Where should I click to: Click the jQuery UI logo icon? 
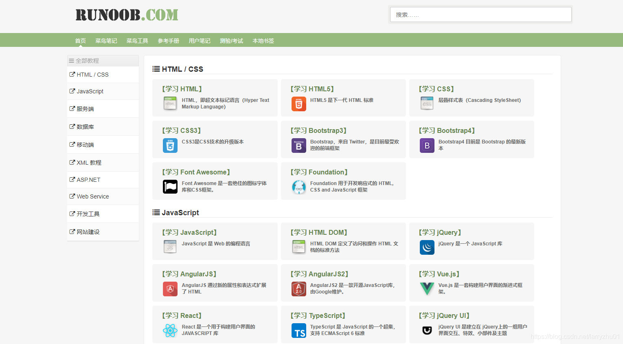click(x=427, y=331)
